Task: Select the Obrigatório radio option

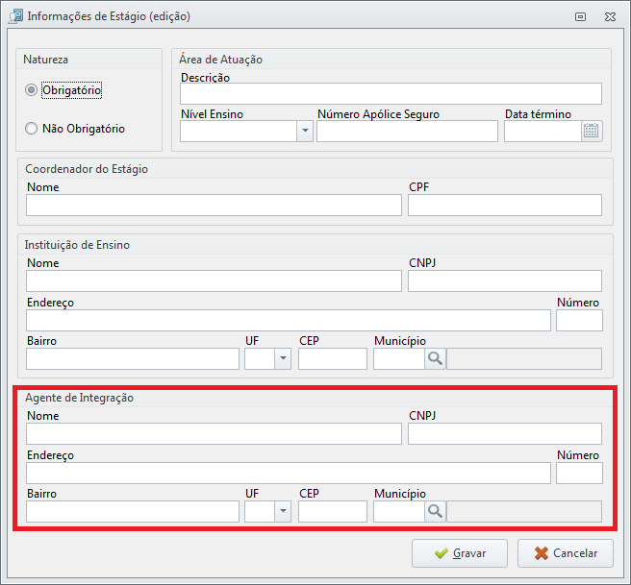Action: pyautogui.click(x=31, y=90)
